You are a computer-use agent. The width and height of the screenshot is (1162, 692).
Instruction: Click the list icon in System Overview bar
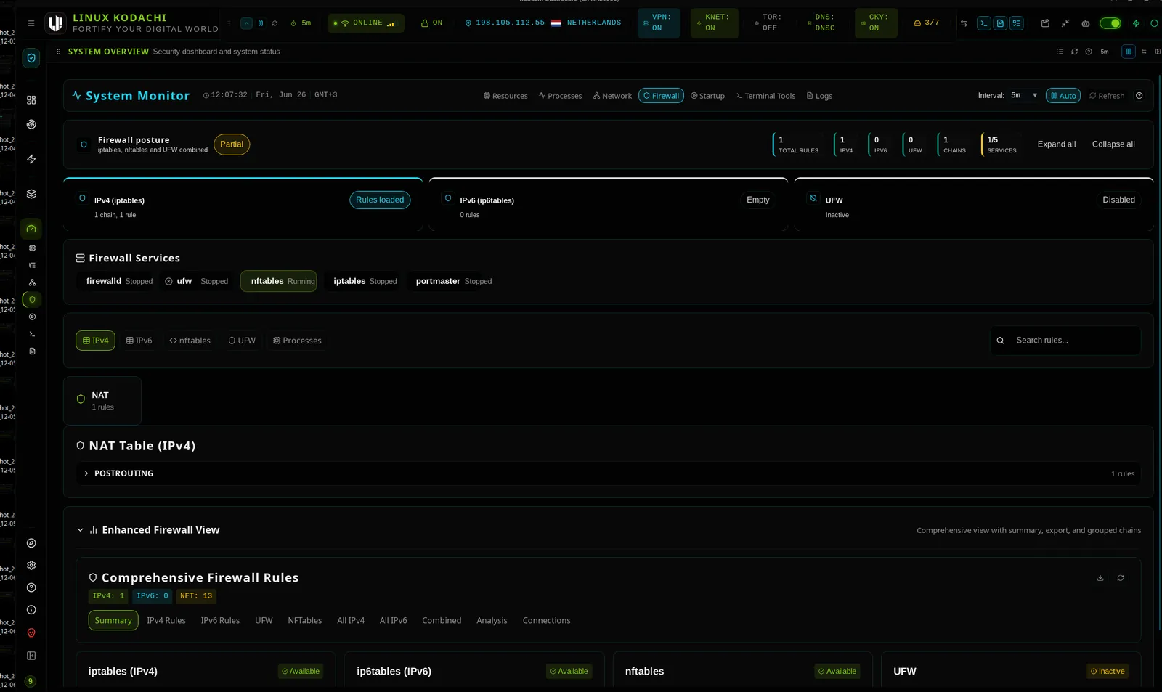1060,52
